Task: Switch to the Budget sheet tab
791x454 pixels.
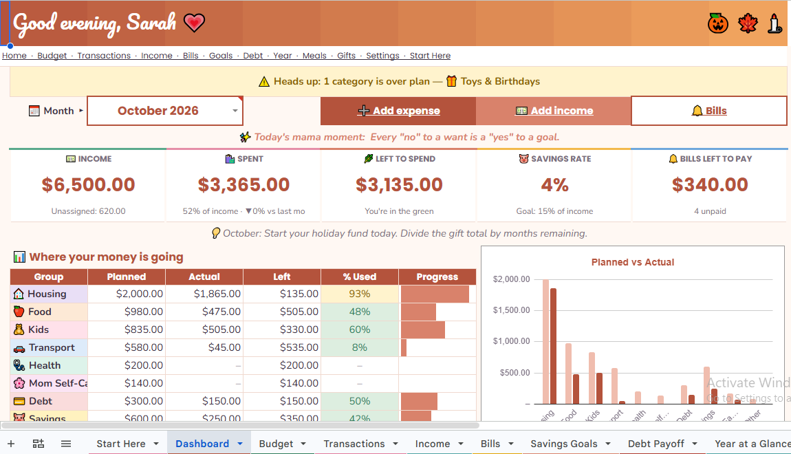Action: (276, 444)
